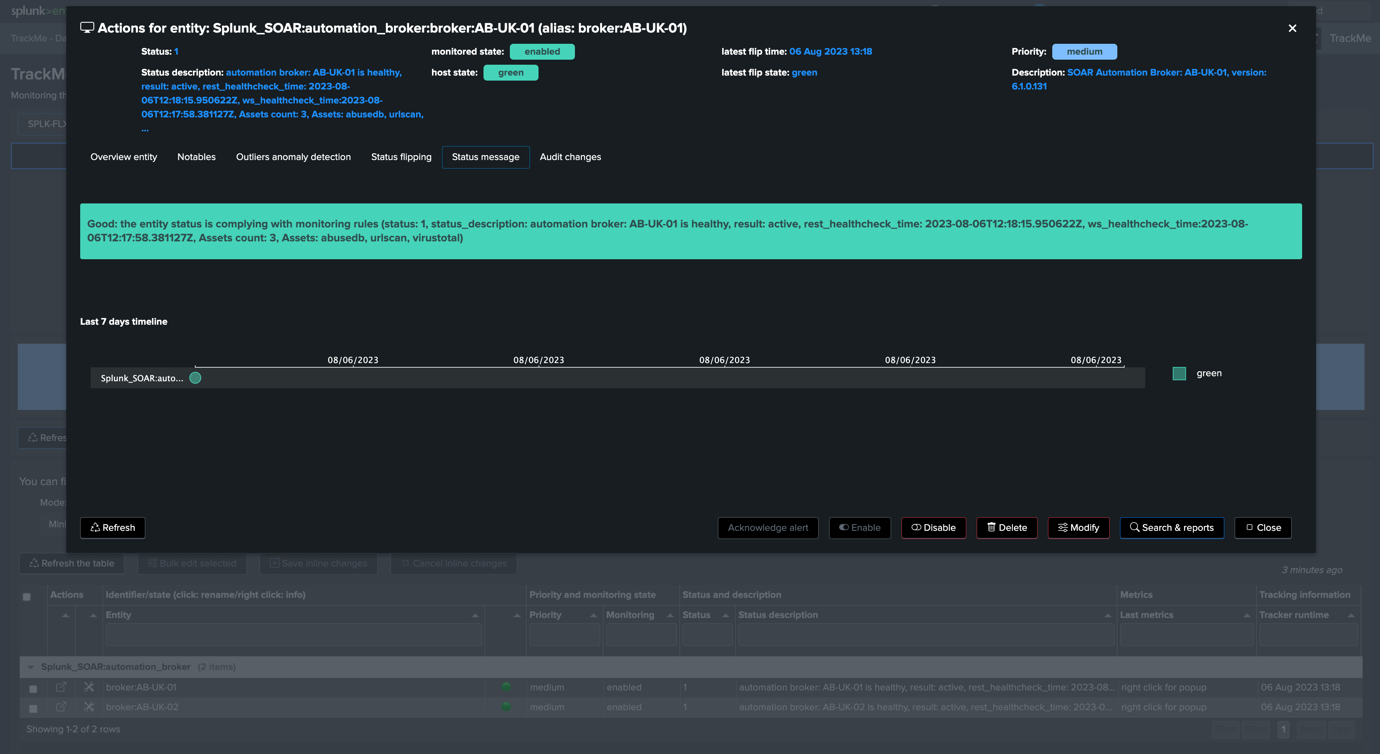Click the medium priority badge
This screenshot has width=1380, height=754.
1084,52
